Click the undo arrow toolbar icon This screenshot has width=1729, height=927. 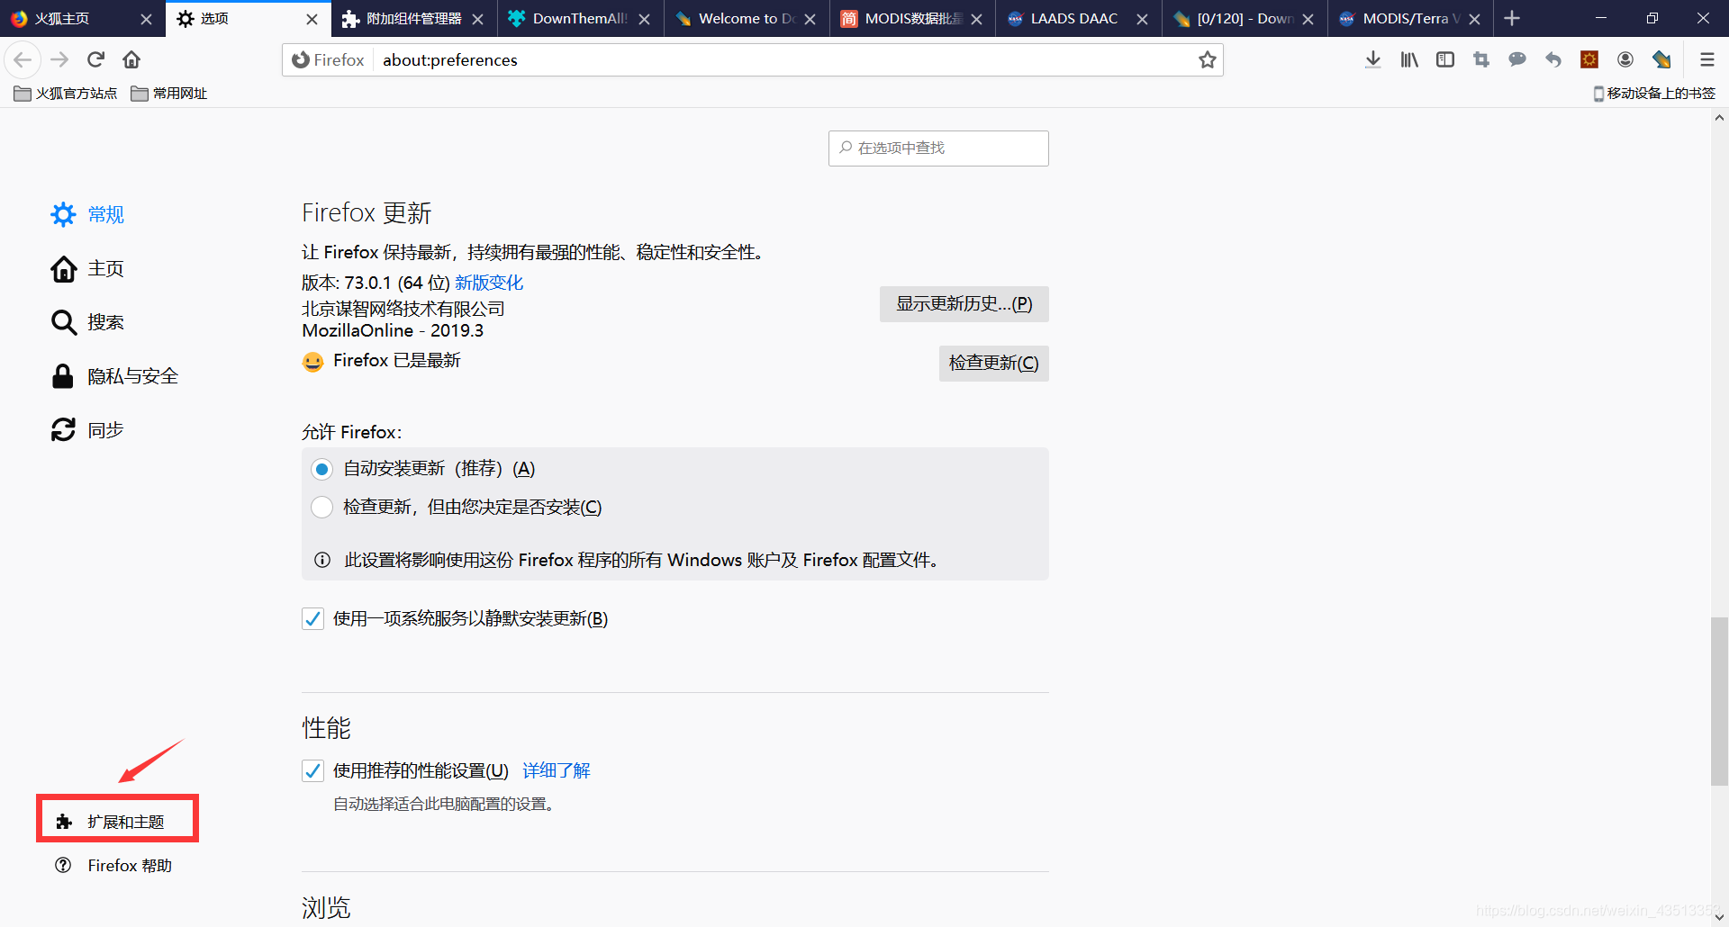[x=1553, y=59]
